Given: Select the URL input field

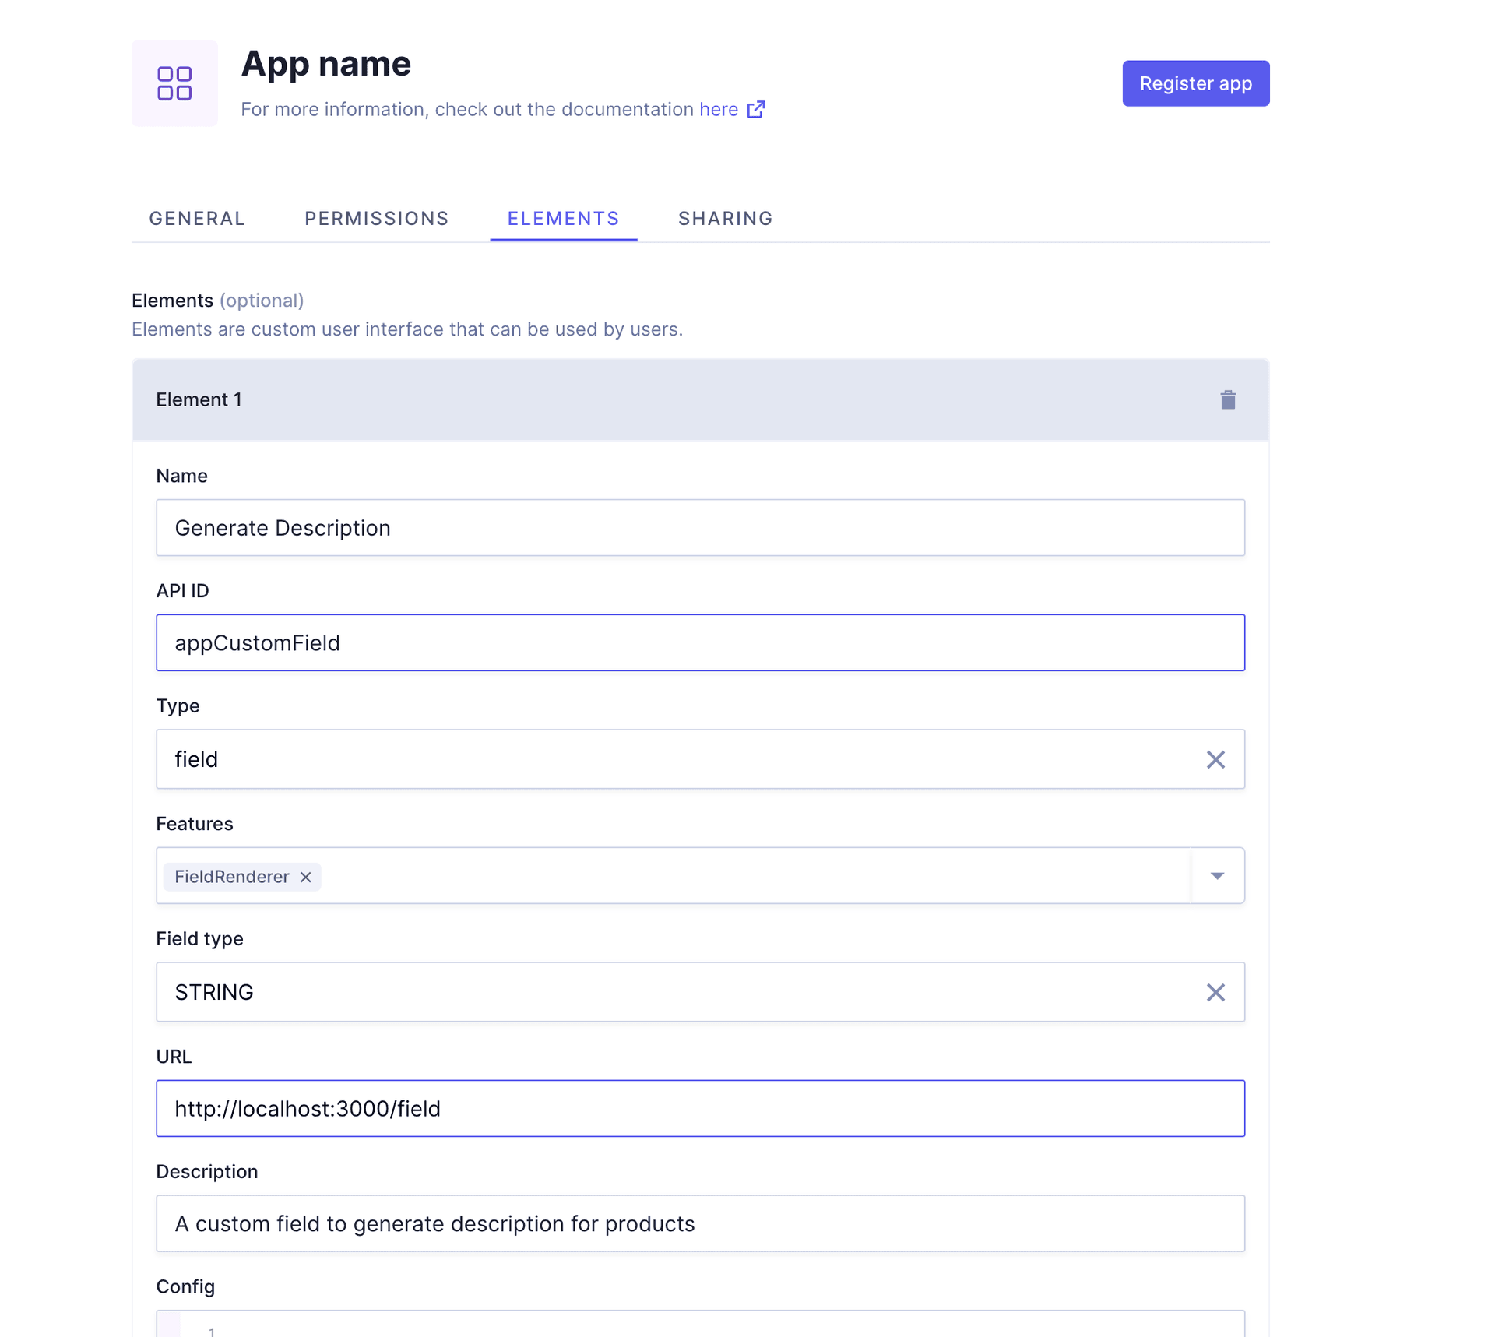Looking at the screenshot, I should pyautogui.click(x=701, y=1107).
